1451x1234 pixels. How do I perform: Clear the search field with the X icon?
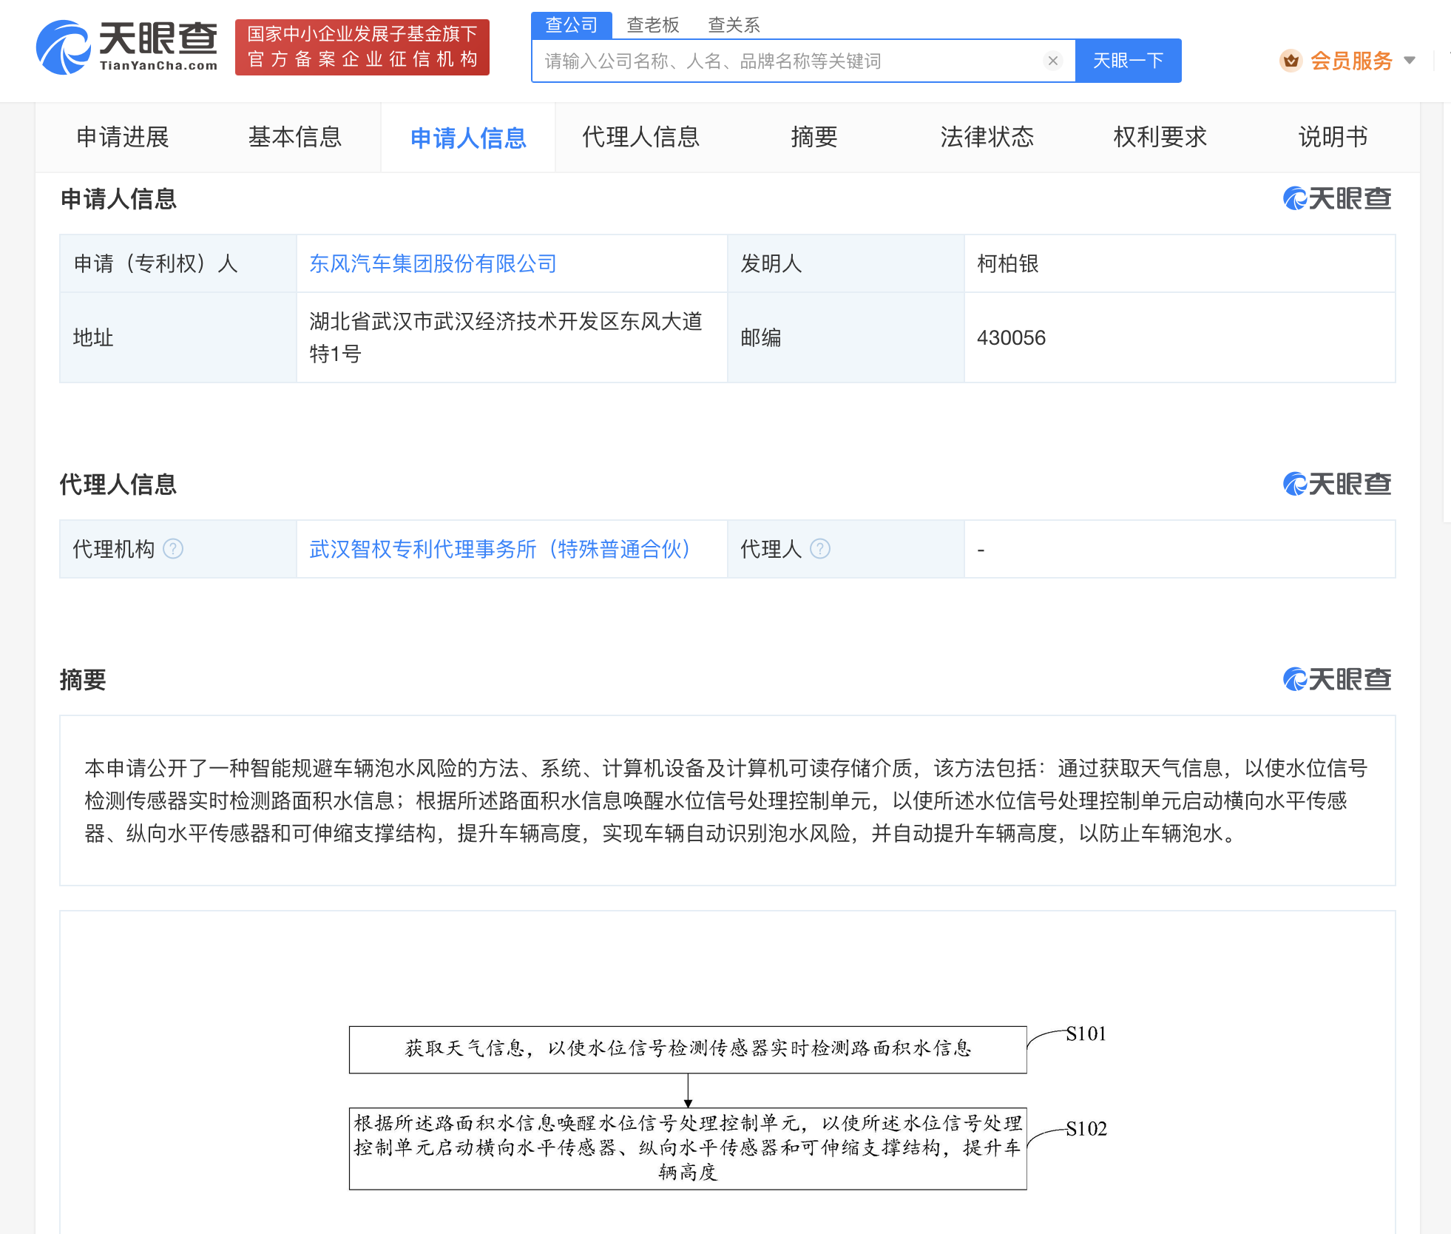1053,61
